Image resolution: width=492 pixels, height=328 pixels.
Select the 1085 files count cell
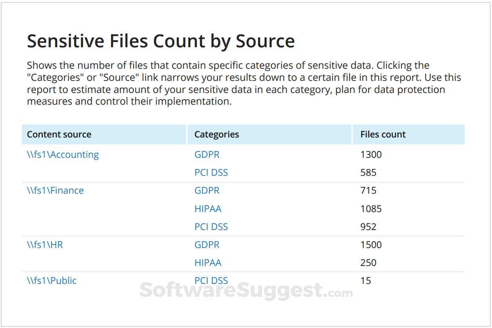371,209
